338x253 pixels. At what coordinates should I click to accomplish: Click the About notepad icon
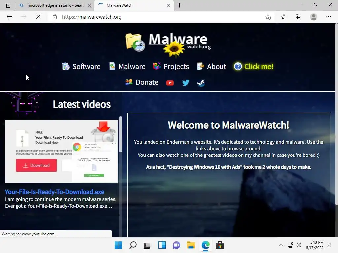coord(200,66)
